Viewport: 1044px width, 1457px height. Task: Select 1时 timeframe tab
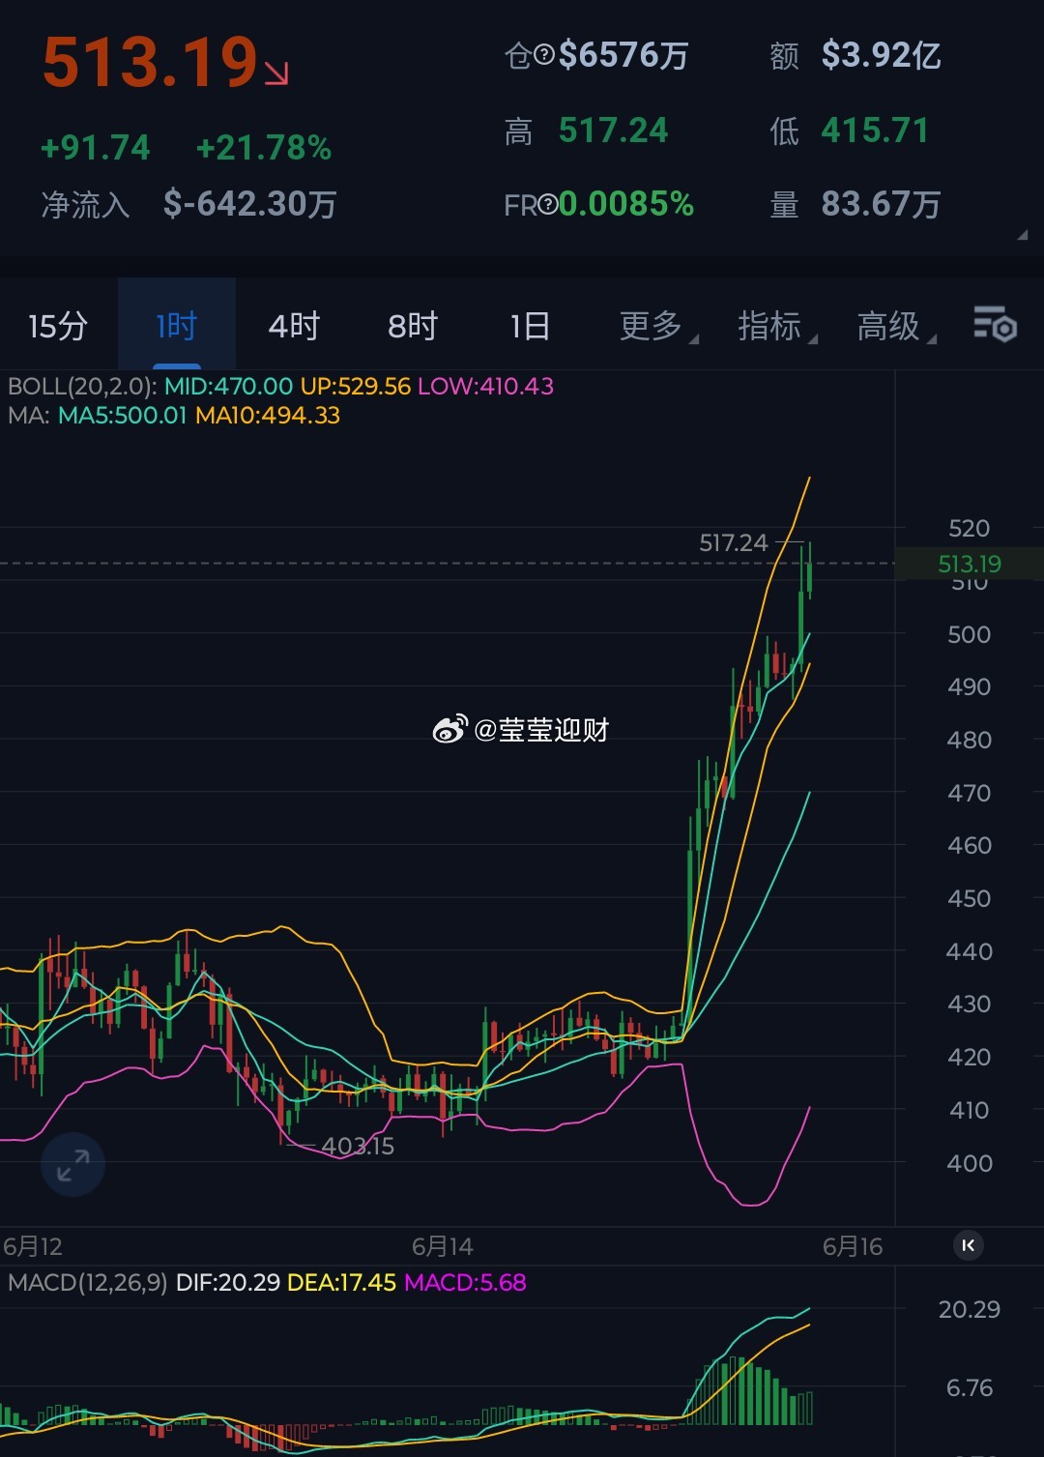[177, 326]
